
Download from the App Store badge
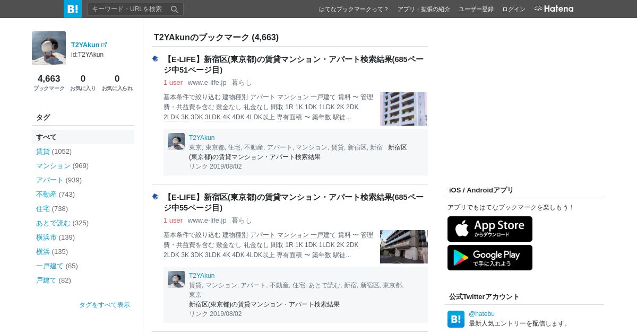pos(490,229)
